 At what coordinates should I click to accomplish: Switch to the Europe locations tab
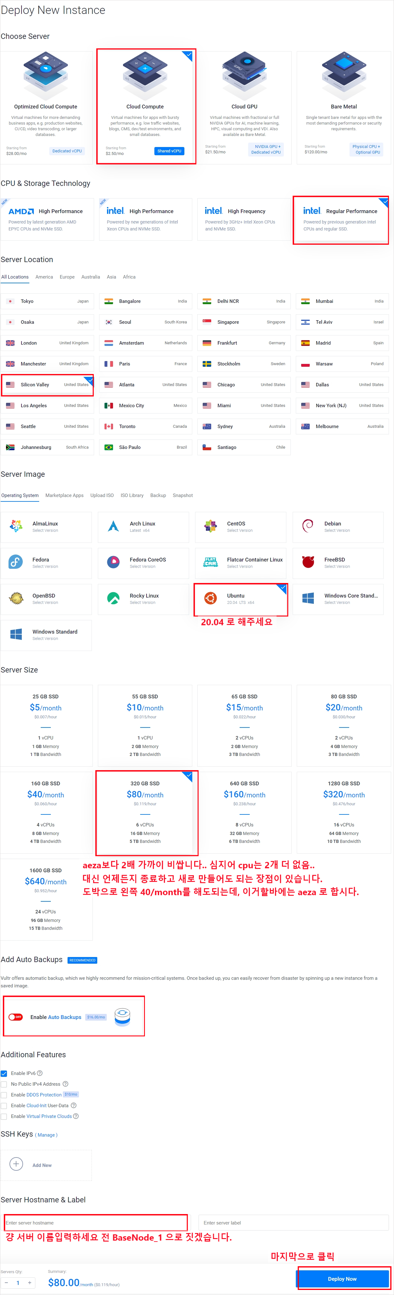tap(67, 277)
